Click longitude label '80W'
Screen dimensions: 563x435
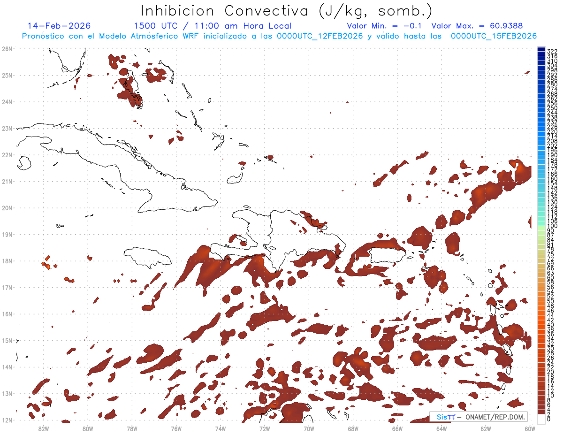pos(88,429)
